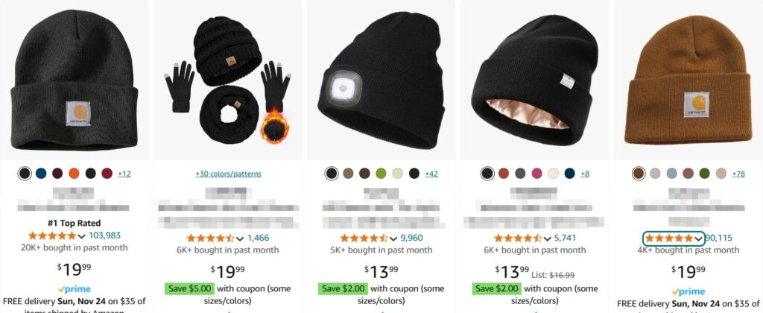Expand rating breakdown chevron next to 9,960
Viewport: 763px width, 313px height.
(393, 238)
